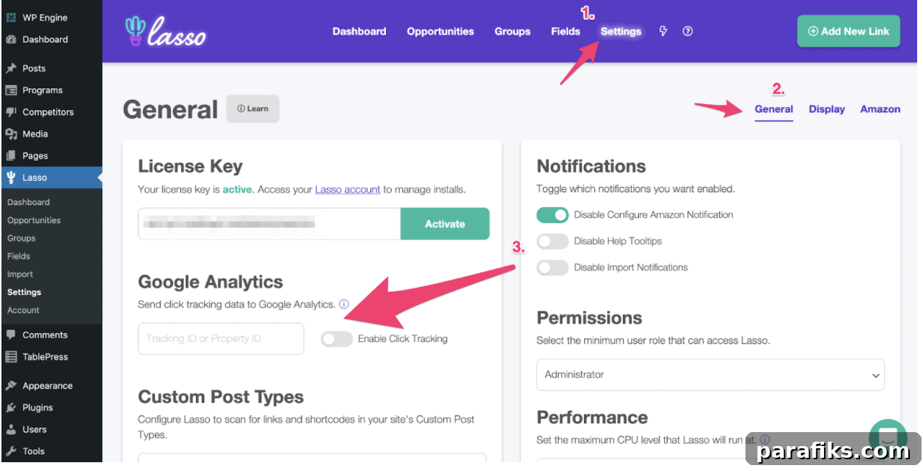
Task: Click the Lasso logo in header
Action: click(x=165, y=32)
